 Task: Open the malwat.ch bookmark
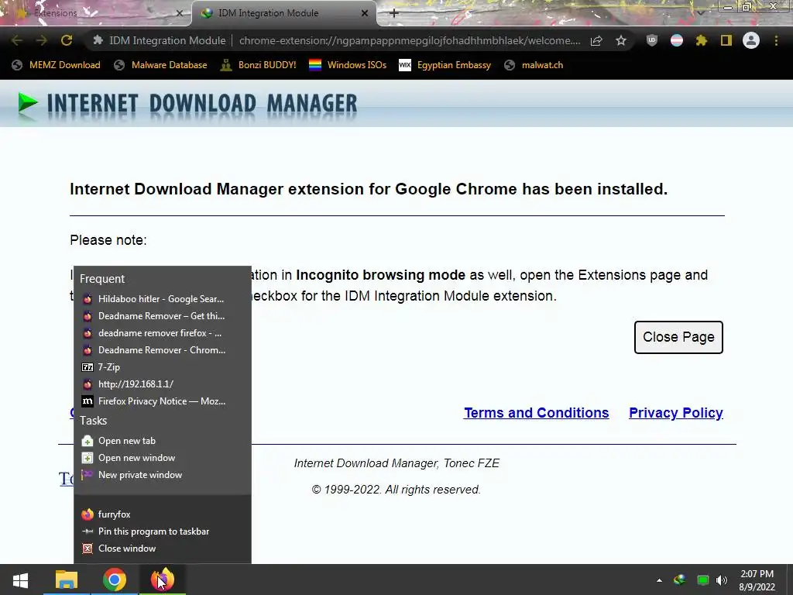[534, 65]
